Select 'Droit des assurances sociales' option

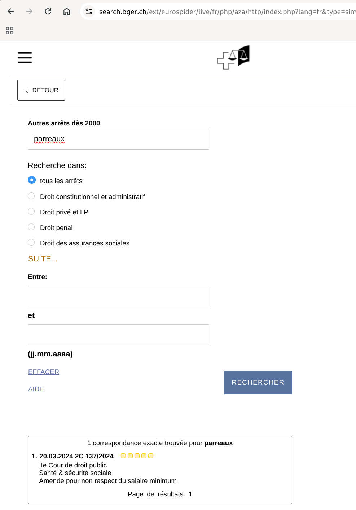31,243
